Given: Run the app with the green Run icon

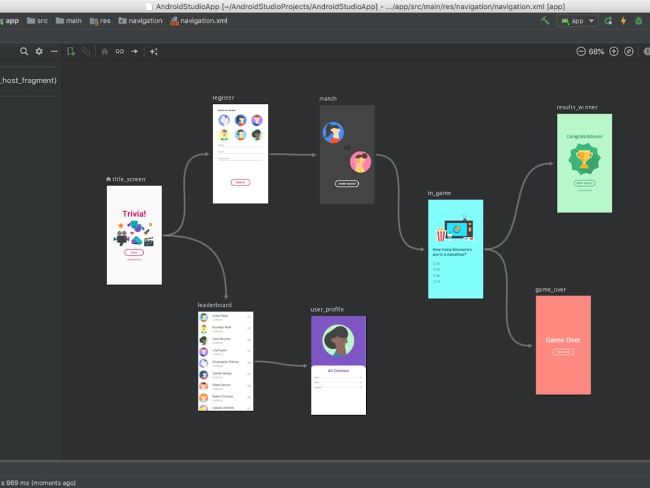Looking at the screenshot, I should pyautogui.click(x=608, y=21).
